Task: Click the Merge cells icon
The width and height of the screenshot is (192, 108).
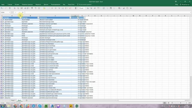Action: (63, 8)
